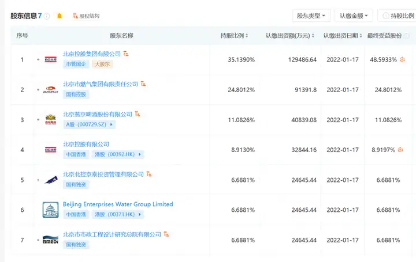Expand the A股 (000729.SZ) stock tag

click(89, 124)
